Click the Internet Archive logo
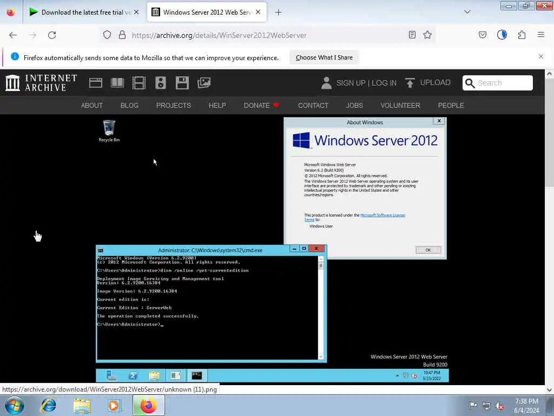Screen dimensions: 554x416 pyautogui.click(x=41, y=83)
